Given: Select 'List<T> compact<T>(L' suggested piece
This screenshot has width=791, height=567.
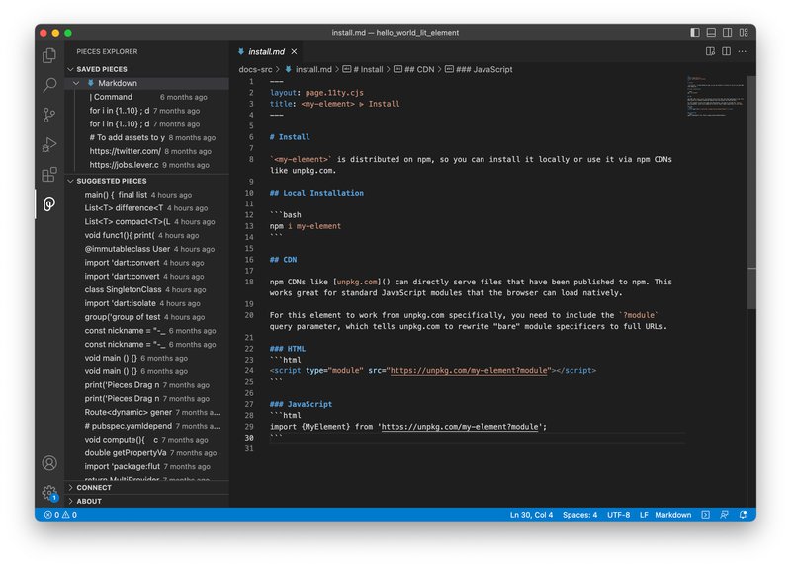Looking at the screenshot, I should click(147, 221).
